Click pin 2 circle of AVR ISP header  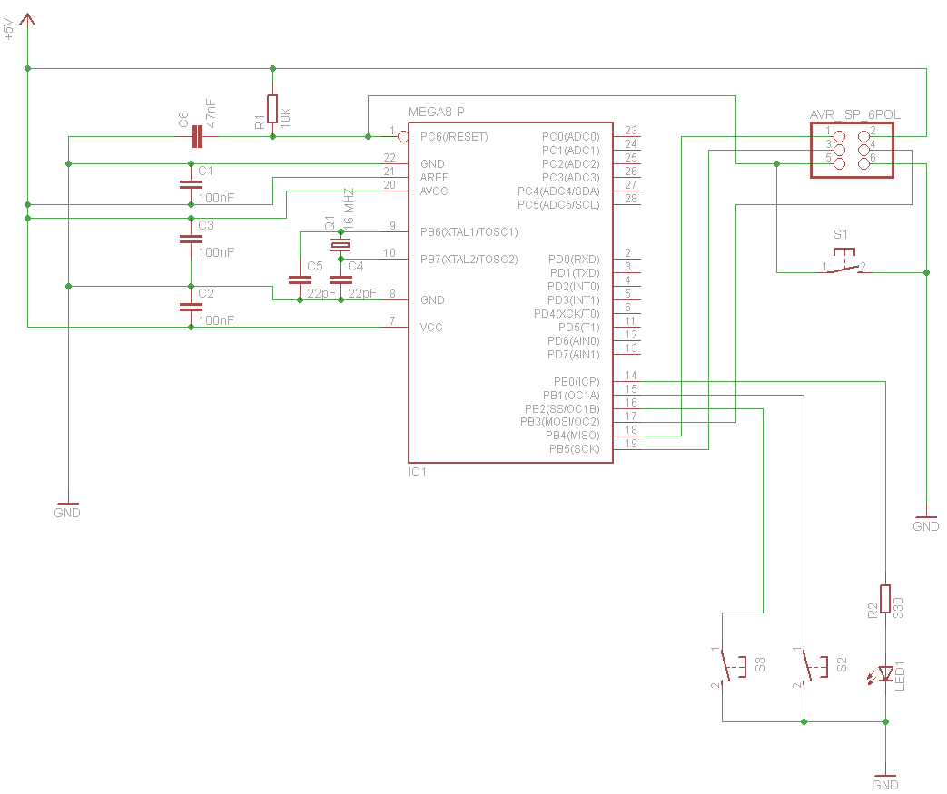point(863,136)
